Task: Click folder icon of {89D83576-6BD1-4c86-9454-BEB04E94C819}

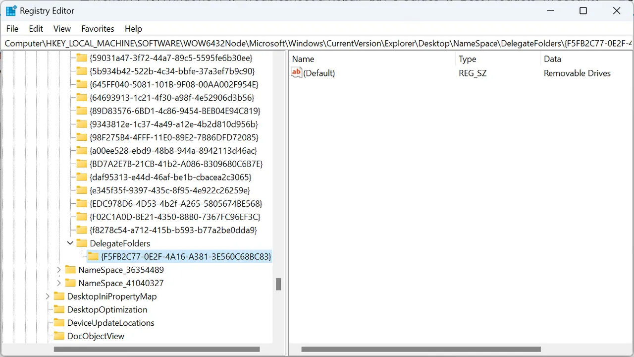Action: (x=82, y=111)
